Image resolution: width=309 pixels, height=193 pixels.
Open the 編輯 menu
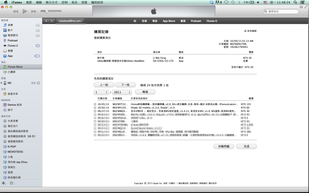[39, 2]
